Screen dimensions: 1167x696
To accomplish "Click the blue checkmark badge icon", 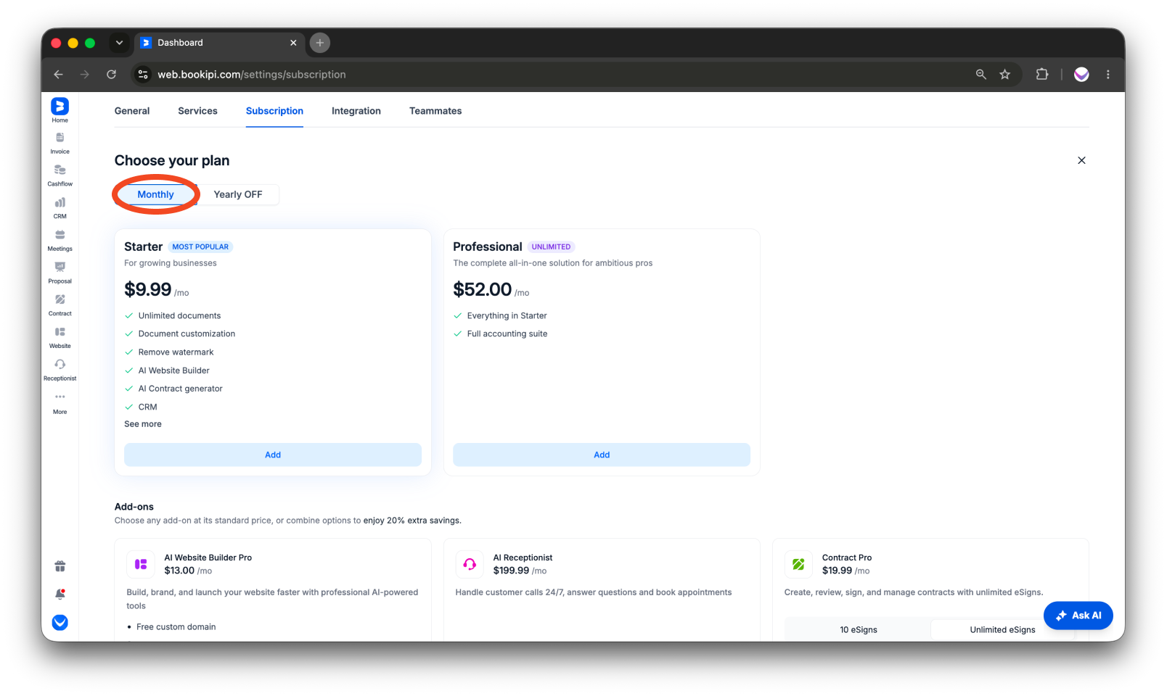I will 60,623.
